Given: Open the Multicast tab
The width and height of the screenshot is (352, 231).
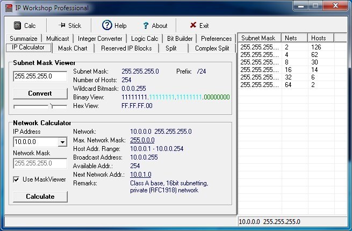Looking at the screenshot, I should point(58,39).
